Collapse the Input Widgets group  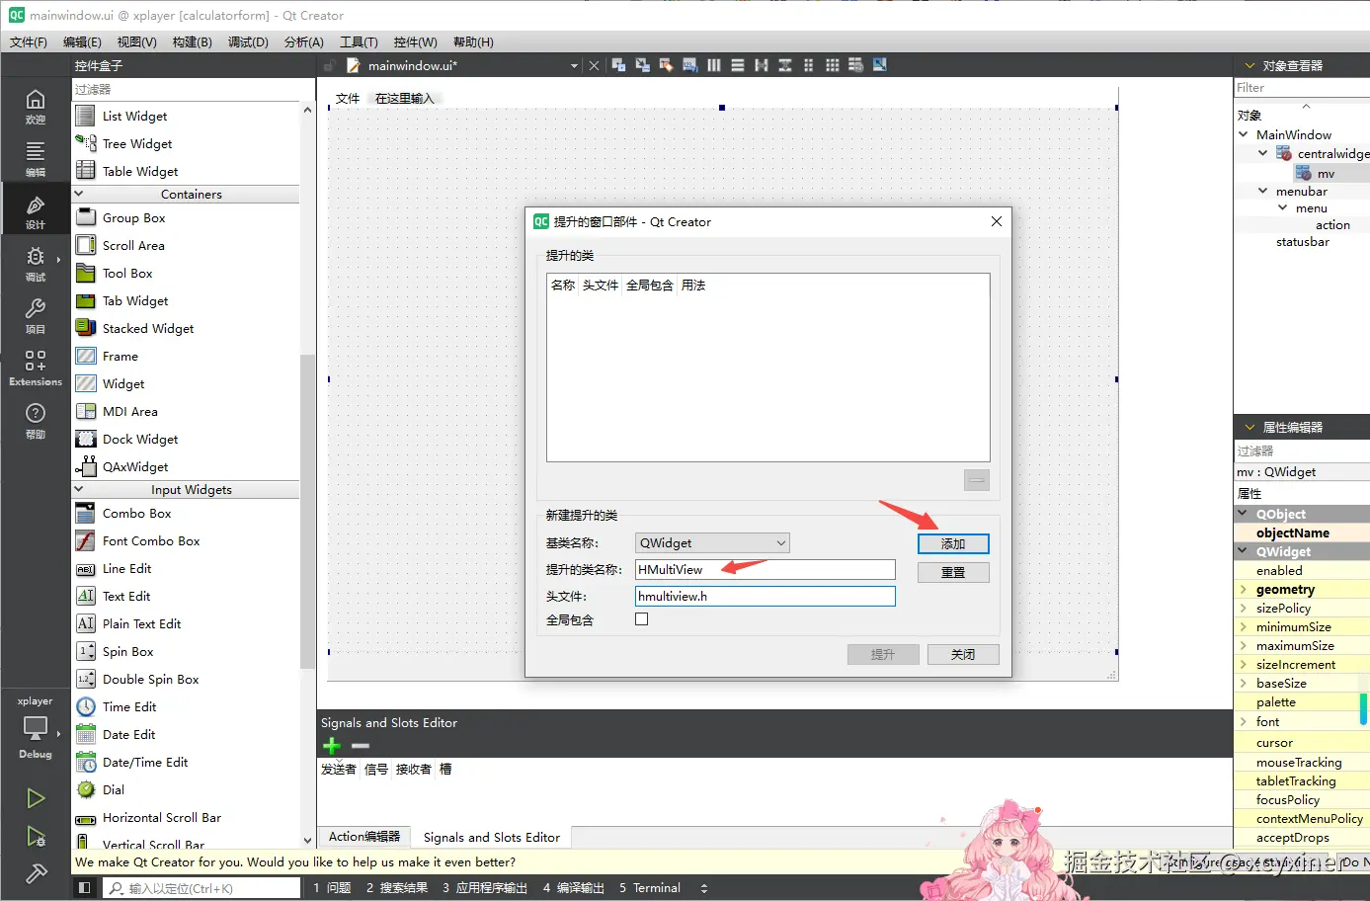(x=79, y=489)
